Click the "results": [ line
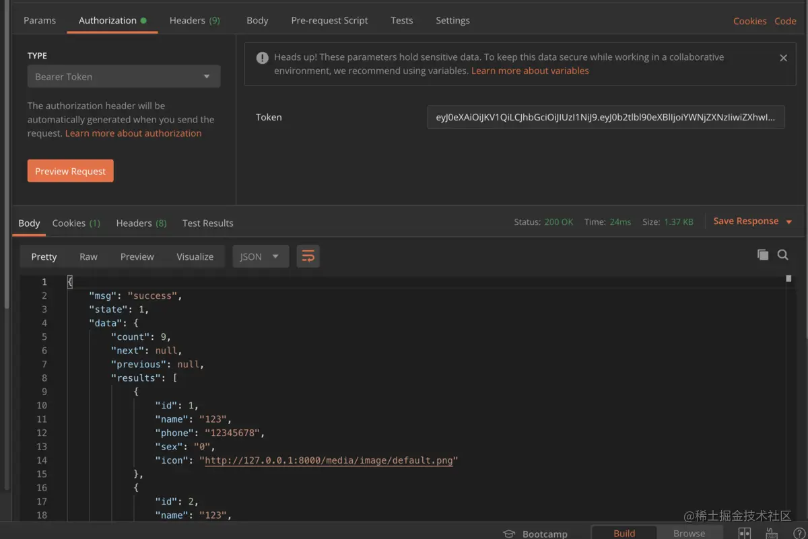 point(143,378)
